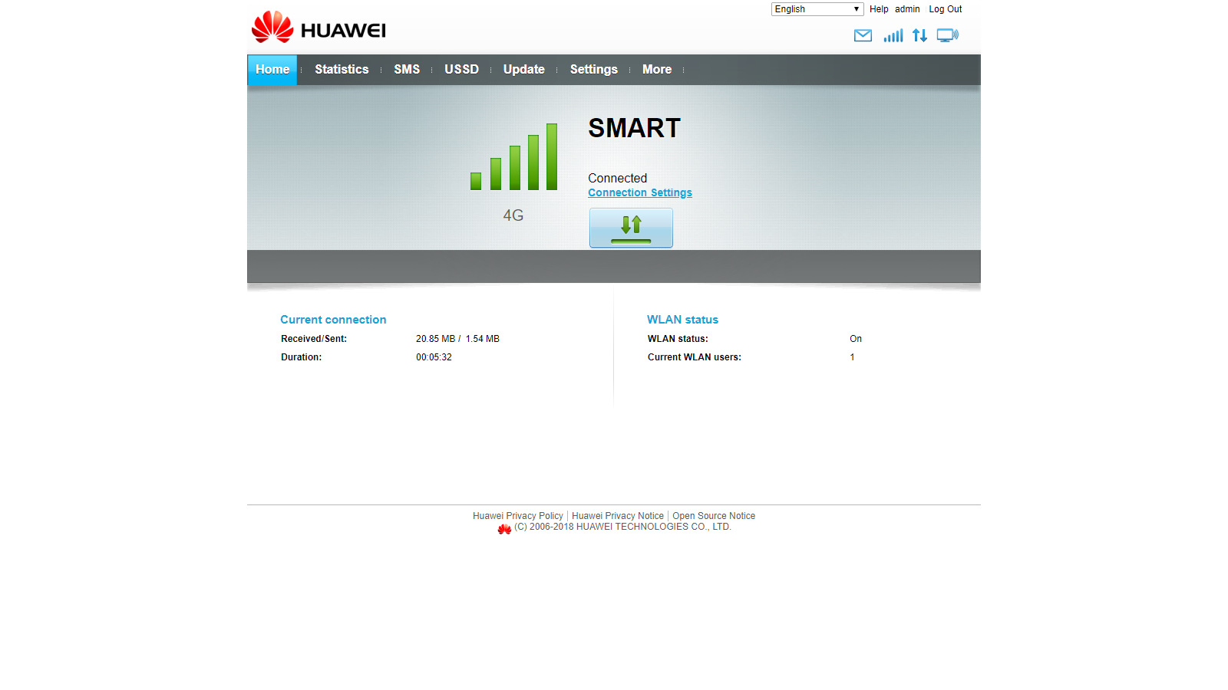Viewport: 1228px width, 690px height.
Task: Click the data transfer arrows status icon
Action: click(919, 35)
